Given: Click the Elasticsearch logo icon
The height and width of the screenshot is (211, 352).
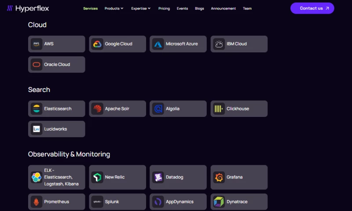Looking at the screenshot, I should coord(37,109).
